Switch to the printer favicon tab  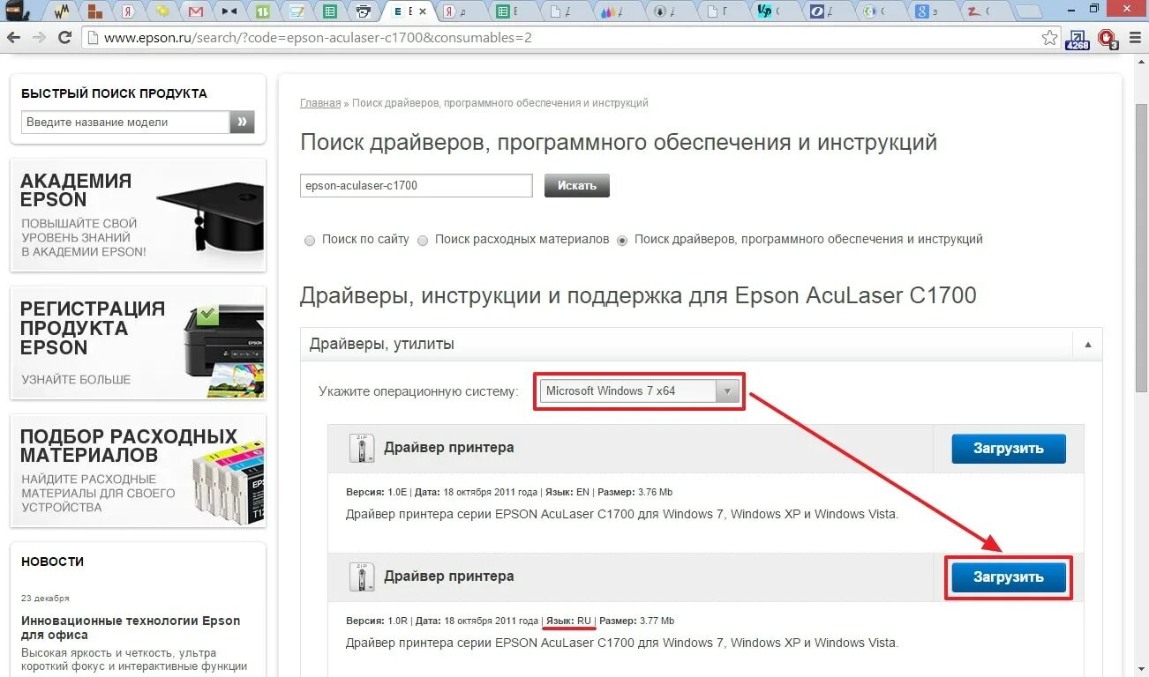click(x=364, y=11)
